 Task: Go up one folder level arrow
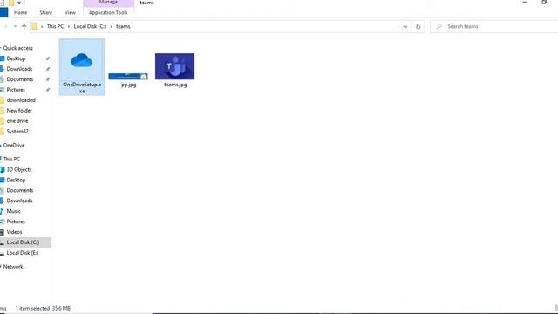coord(24,26)
